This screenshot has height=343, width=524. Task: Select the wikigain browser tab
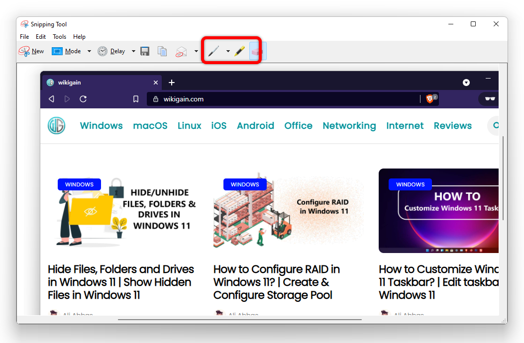pos(102,83)
